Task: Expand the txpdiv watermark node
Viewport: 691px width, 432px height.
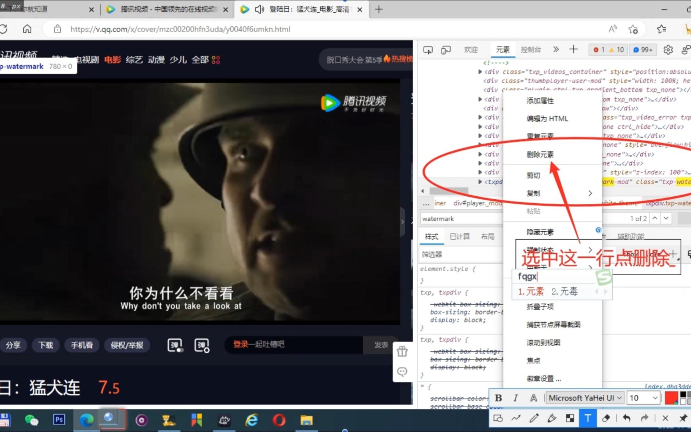Action: 480,182
